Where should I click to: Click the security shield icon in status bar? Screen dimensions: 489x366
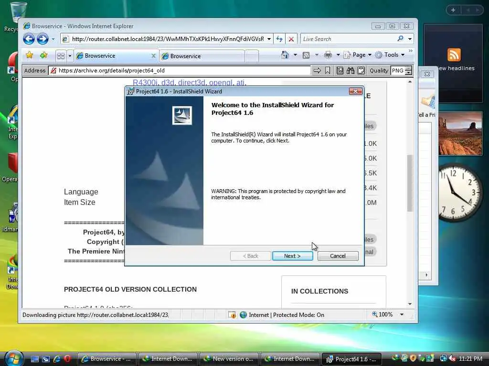click(232, 315)
